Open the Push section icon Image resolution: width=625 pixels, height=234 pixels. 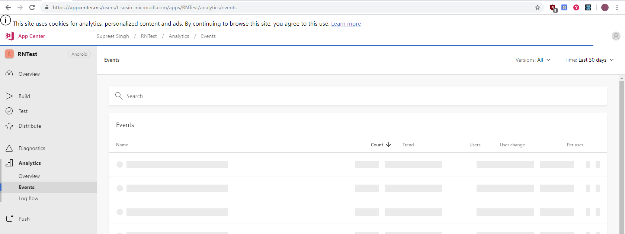(x=9, y=218)
